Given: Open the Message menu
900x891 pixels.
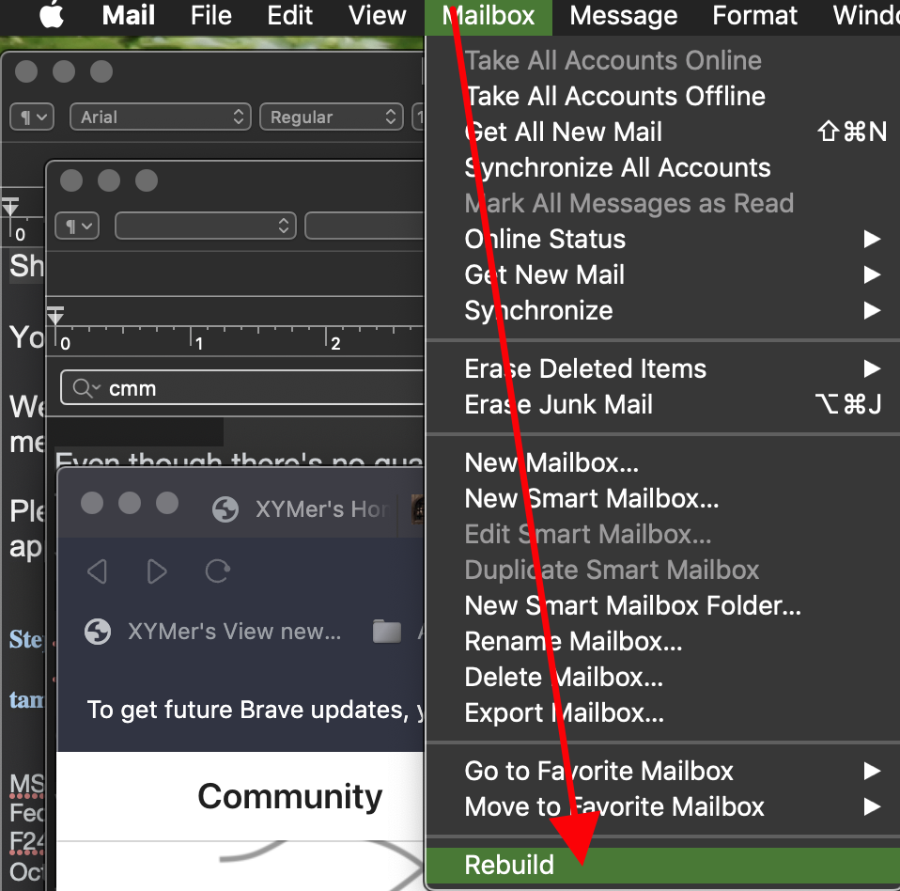Looking at the screenshot, I should (624, 15).
